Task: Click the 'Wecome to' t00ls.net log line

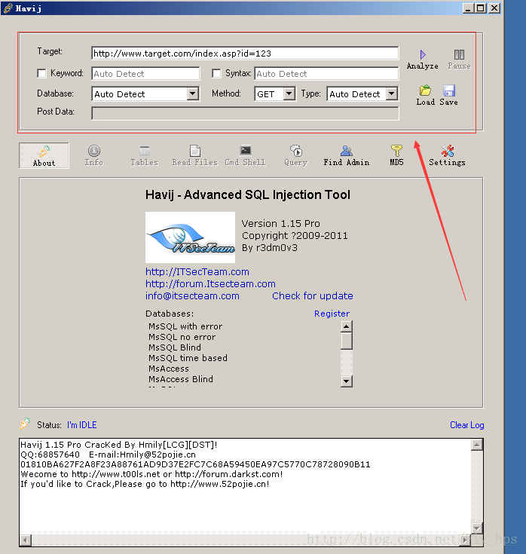Action: 151,474
